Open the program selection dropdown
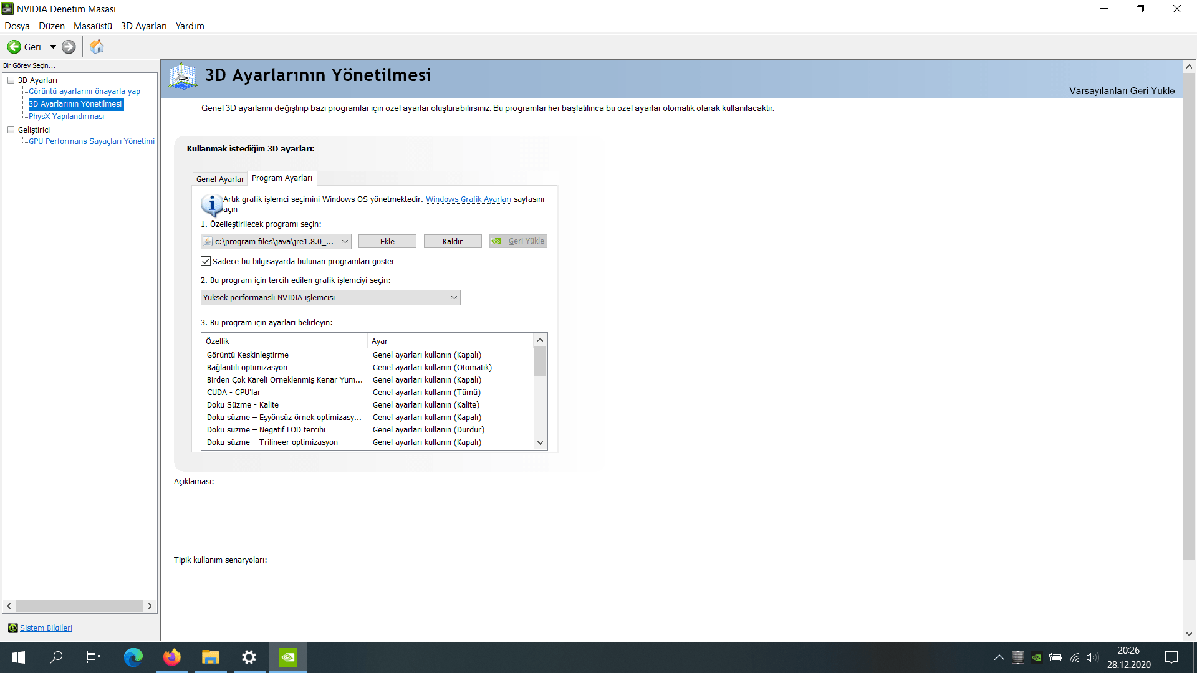Image resolution: width=1197 pixels, height=673 pixels. click(344, 241)
